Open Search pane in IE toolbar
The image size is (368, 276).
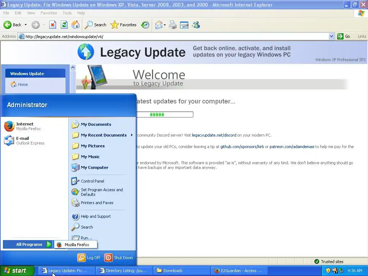95,25
